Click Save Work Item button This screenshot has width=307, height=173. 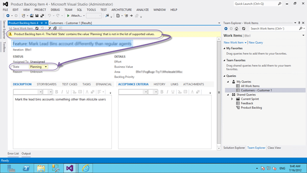pyautogui.click(x=21, y=28)
